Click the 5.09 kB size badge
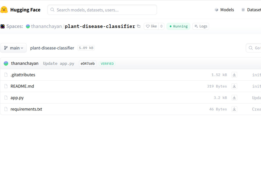The height and width of the screenshot is (196, 261). [86, 48]
